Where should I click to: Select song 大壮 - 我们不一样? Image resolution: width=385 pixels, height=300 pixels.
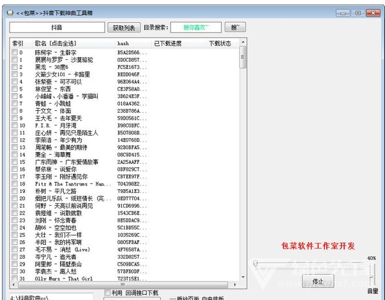[58, 234]
